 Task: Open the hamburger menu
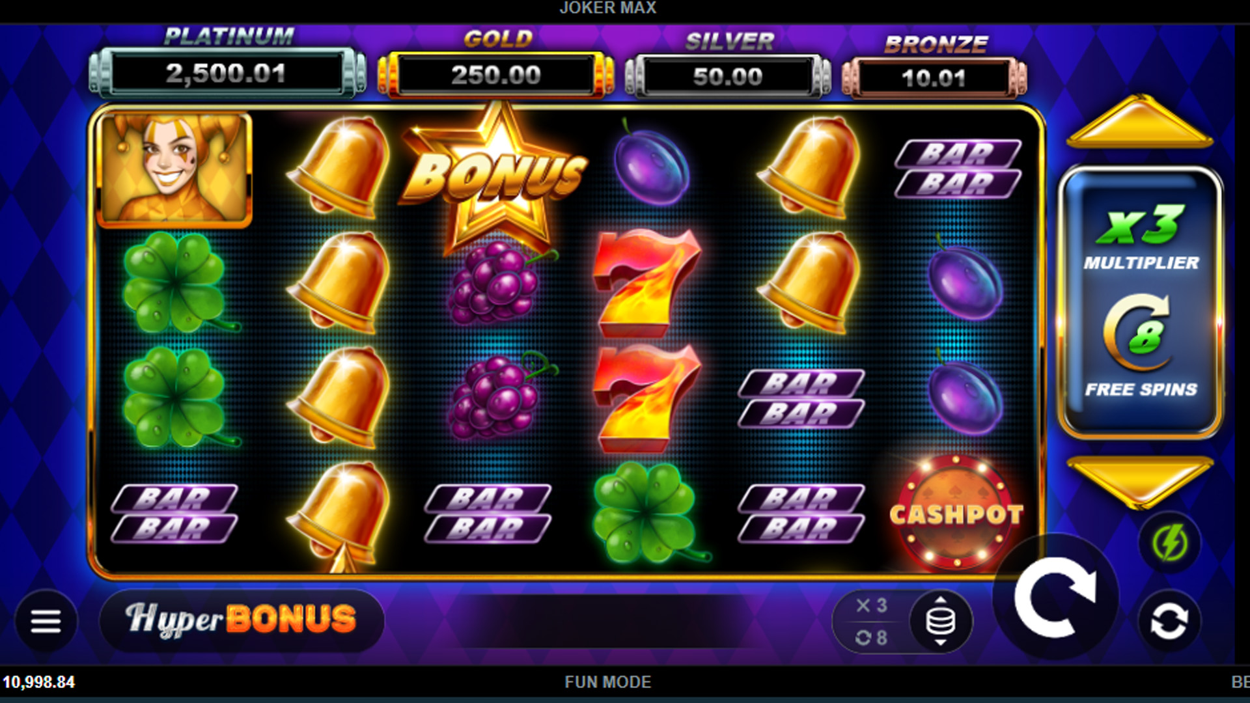pos(46,621)
